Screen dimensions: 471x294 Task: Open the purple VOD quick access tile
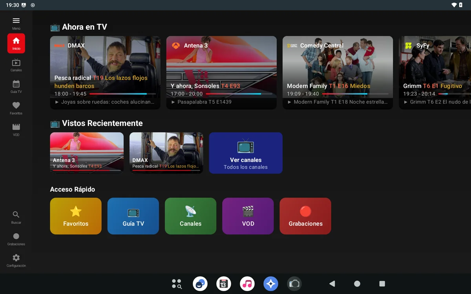pos(248,216)
